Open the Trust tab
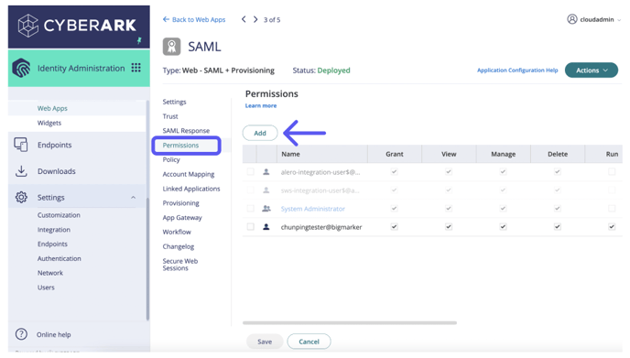 (170, 116)
